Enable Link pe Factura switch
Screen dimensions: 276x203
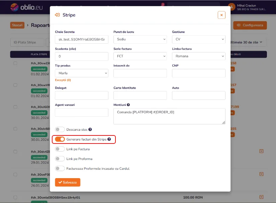[x=60, y=149]
